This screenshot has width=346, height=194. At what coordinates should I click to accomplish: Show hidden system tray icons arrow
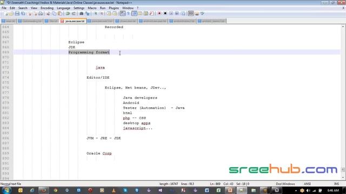point(296,190)
